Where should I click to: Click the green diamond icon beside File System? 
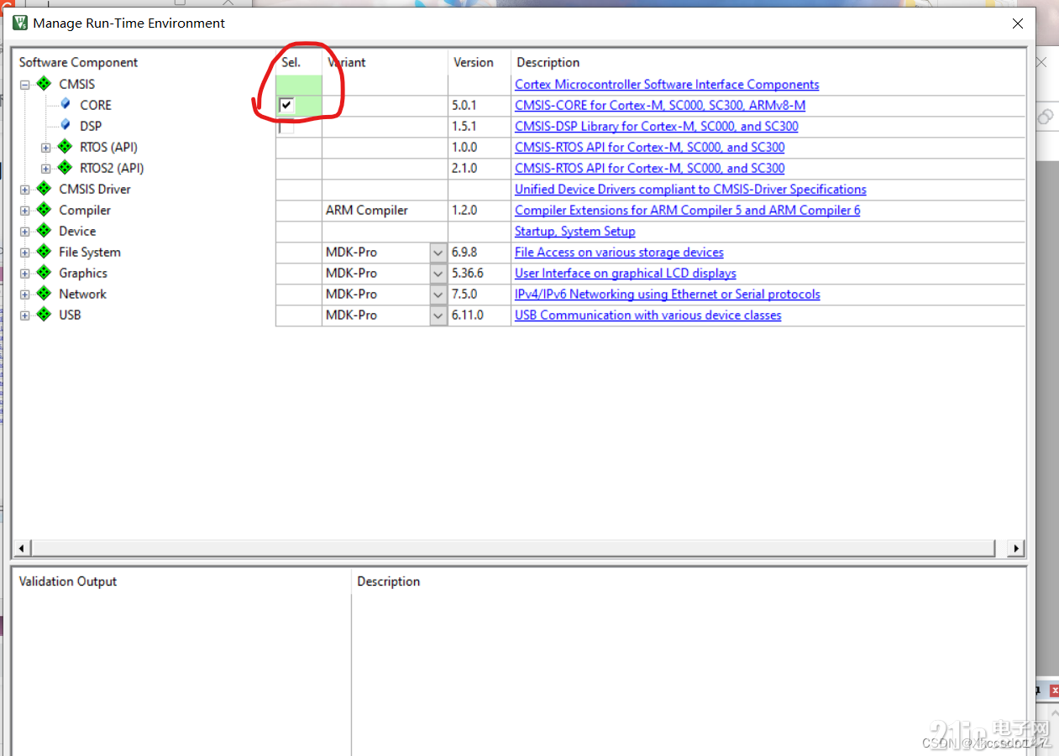tap(44, 252)
